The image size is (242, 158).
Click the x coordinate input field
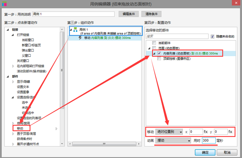point(196,132)
